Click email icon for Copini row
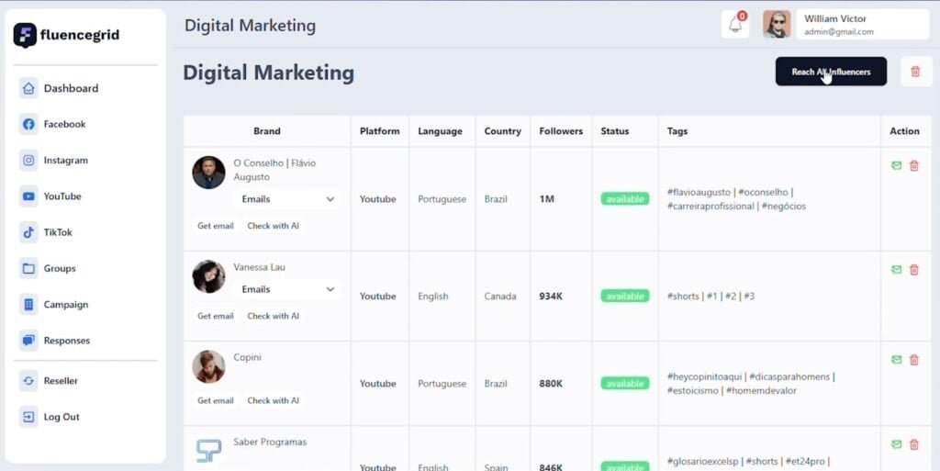 click(x=896, y=360)
